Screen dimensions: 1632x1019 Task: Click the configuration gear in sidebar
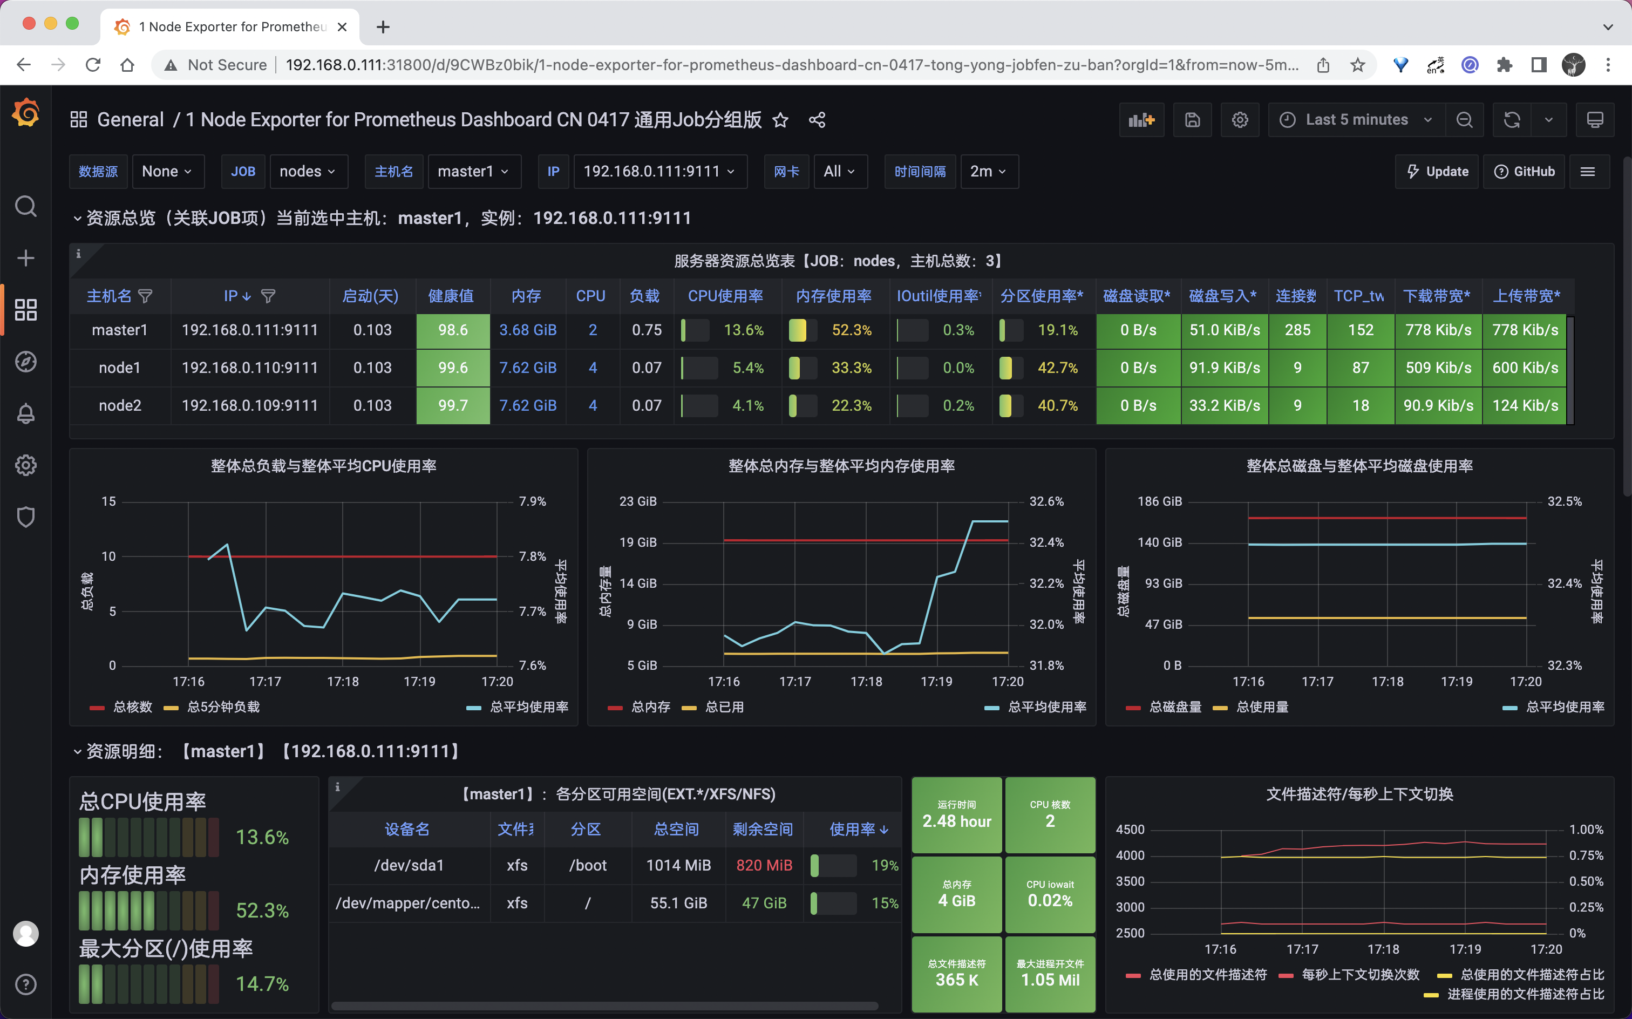[25, 465]
